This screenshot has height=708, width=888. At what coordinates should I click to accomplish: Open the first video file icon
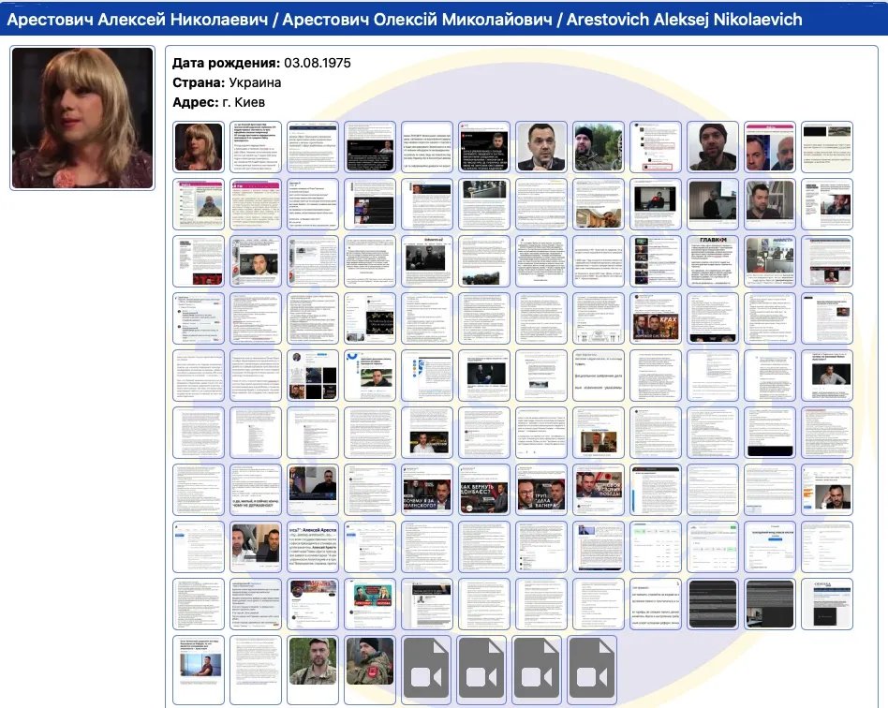click(x=427, y=670)
